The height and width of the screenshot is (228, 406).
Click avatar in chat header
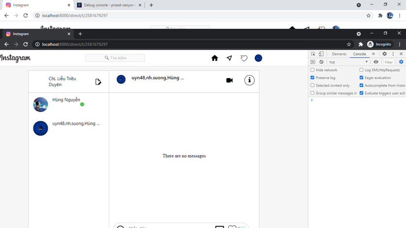pos(121,80)
